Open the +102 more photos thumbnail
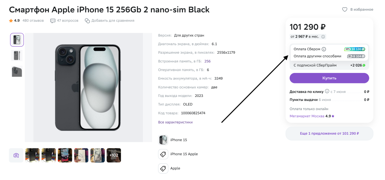The width and height of the screenshot is (385, 180). pos(114,155)
